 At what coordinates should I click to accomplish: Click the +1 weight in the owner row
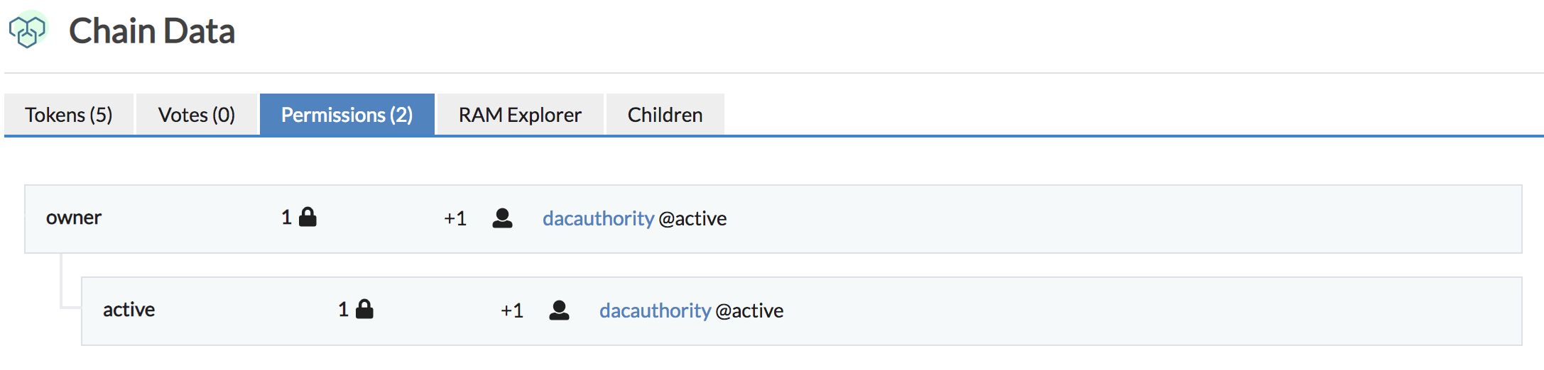[455, 218]
